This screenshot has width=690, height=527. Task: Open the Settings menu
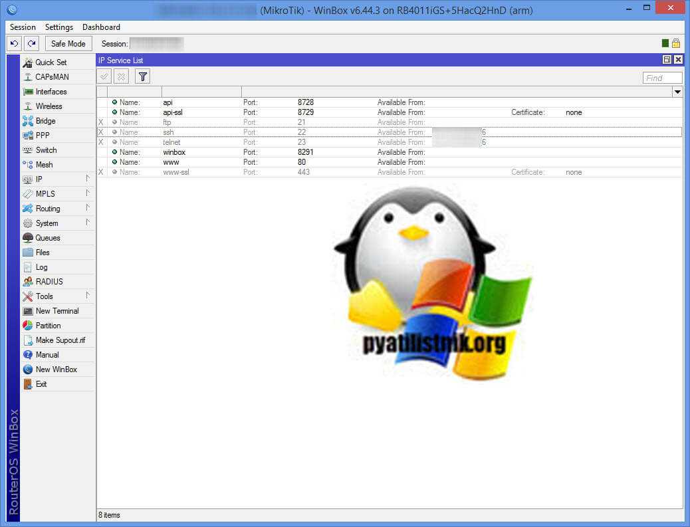pyautogui.click(x=59, y=27)
